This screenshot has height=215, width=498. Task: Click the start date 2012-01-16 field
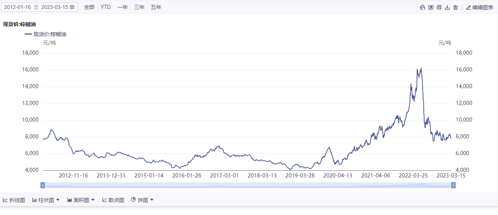[18, 7]
